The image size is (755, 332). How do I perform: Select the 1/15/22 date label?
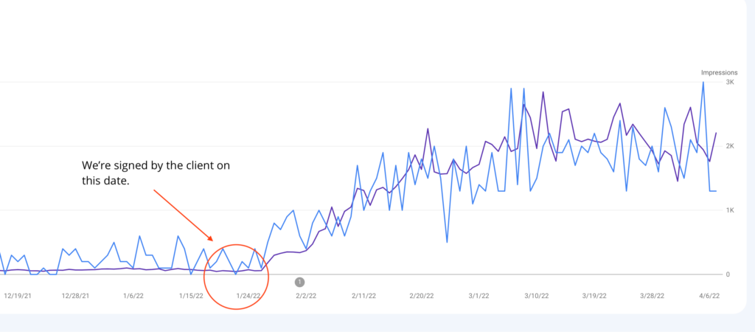pos(191,296)
